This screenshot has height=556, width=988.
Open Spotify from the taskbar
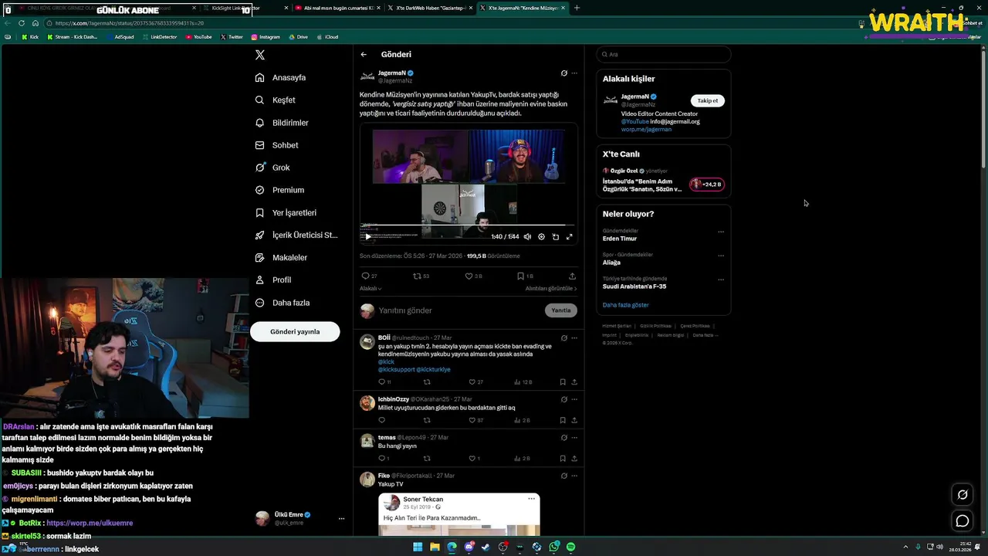[x=570, y=547]
